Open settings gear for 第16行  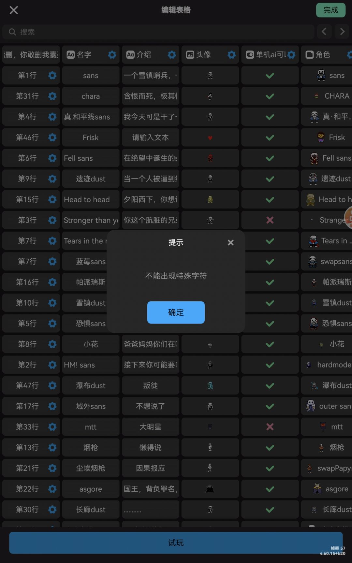click(52, 282)
